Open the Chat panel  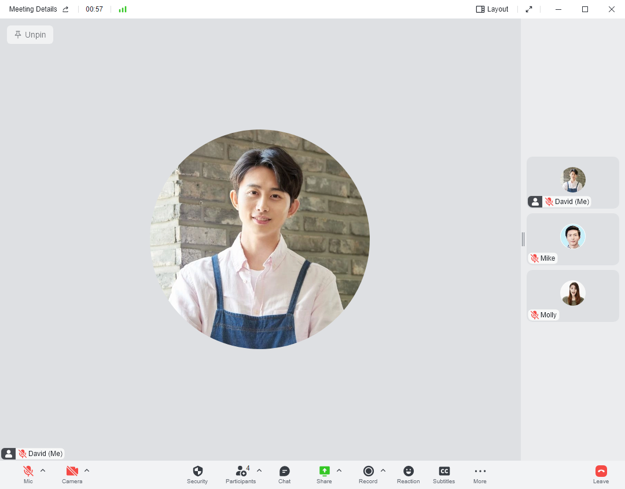tap(285, 475)
